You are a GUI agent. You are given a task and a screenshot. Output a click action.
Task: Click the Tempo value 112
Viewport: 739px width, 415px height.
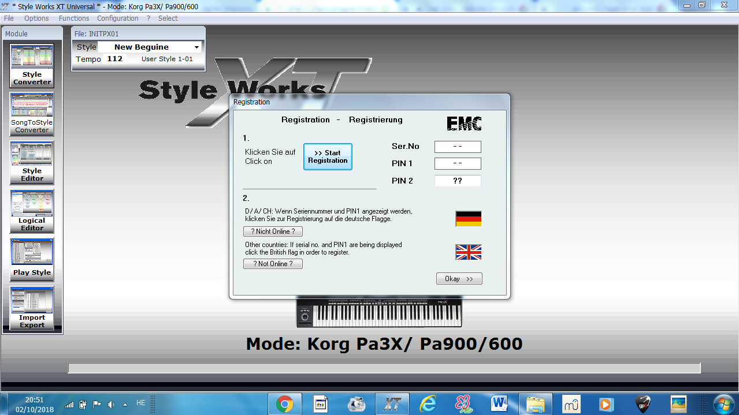tap(115, 59)
